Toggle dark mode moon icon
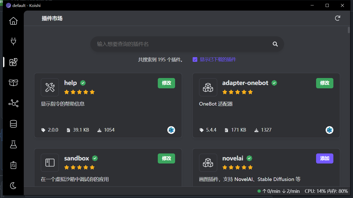353x198 pixels. coord(13,185)
